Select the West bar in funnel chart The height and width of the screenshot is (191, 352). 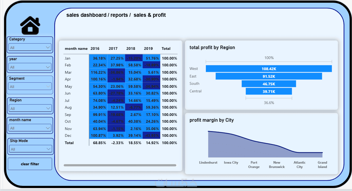(269, 69)
